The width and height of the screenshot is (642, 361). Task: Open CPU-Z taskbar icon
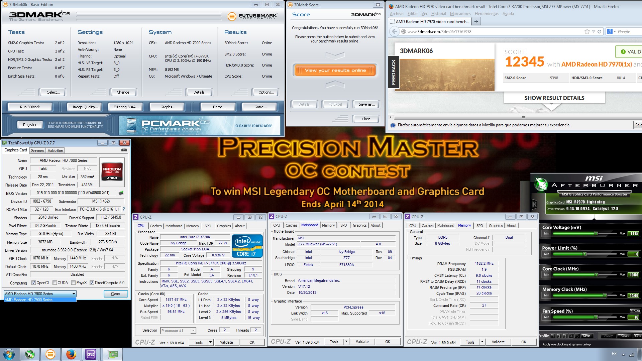pos(91,354)
